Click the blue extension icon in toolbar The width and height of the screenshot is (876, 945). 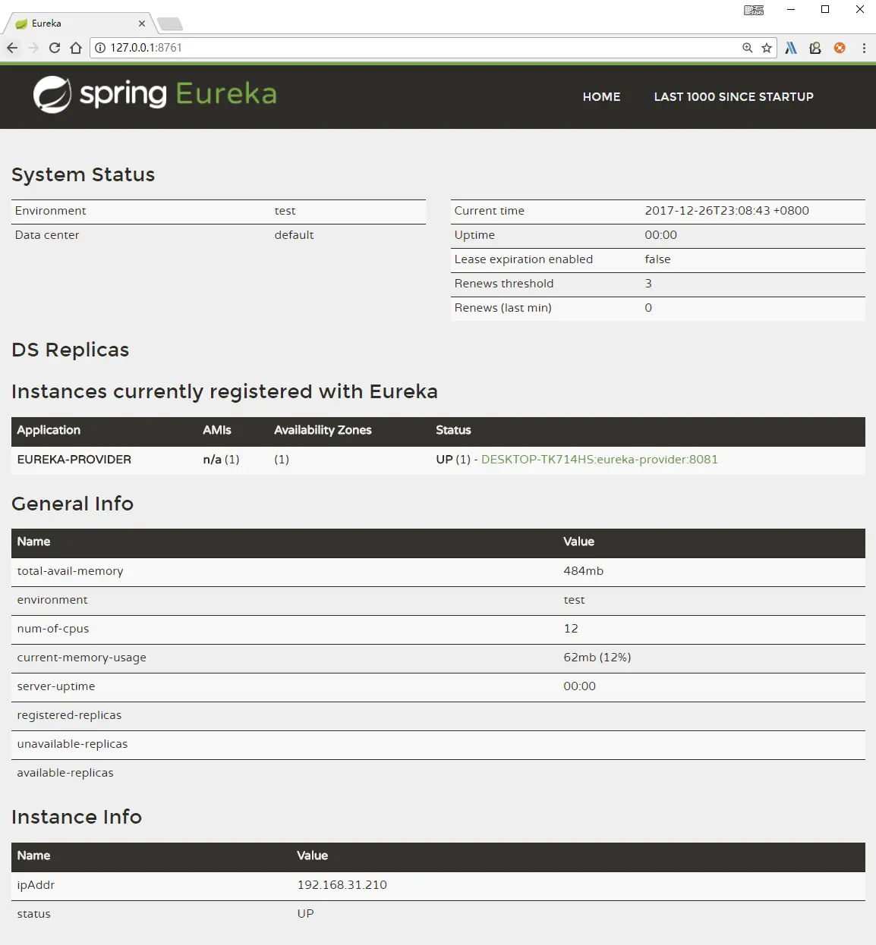[x=791, y=48]
